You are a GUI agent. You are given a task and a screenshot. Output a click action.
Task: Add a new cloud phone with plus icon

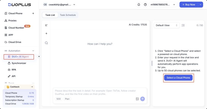[x=33, y=13]
